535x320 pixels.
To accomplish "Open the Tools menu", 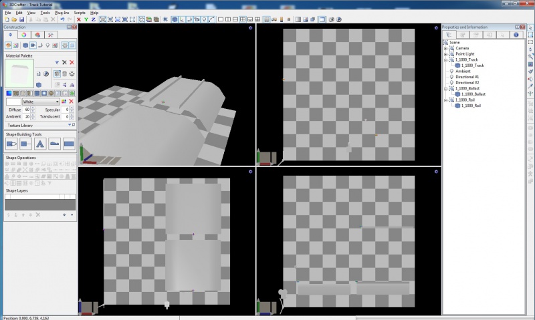I will click(x=45, y=13).
